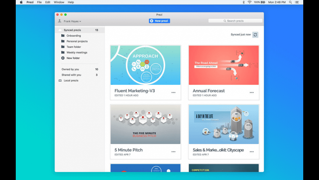Click the Mon 2:48 PM clock
Viewport: 319px width, 180px height.
coord(277,2)
